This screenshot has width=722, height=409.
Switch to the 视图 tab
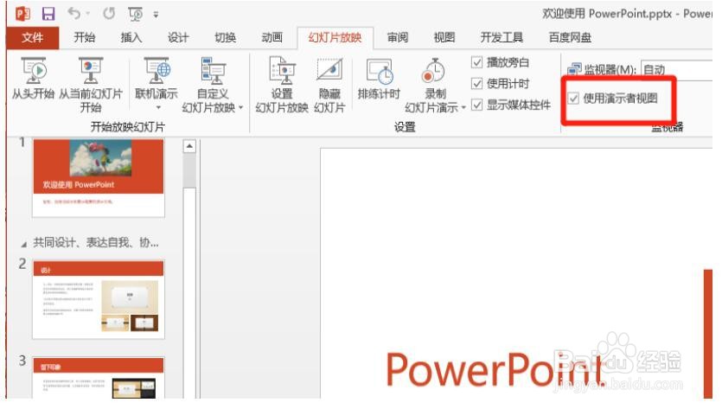pyautogui.click(x=444, y=37)
